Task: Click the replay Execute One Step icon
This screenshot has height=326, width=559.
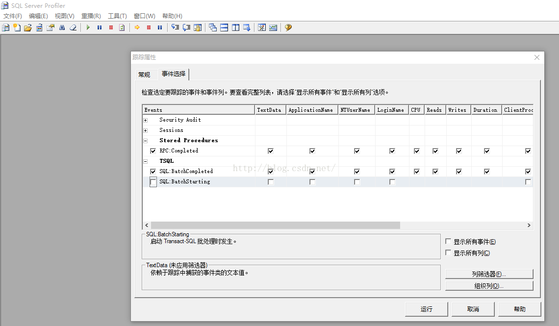Action: point(175,27)
